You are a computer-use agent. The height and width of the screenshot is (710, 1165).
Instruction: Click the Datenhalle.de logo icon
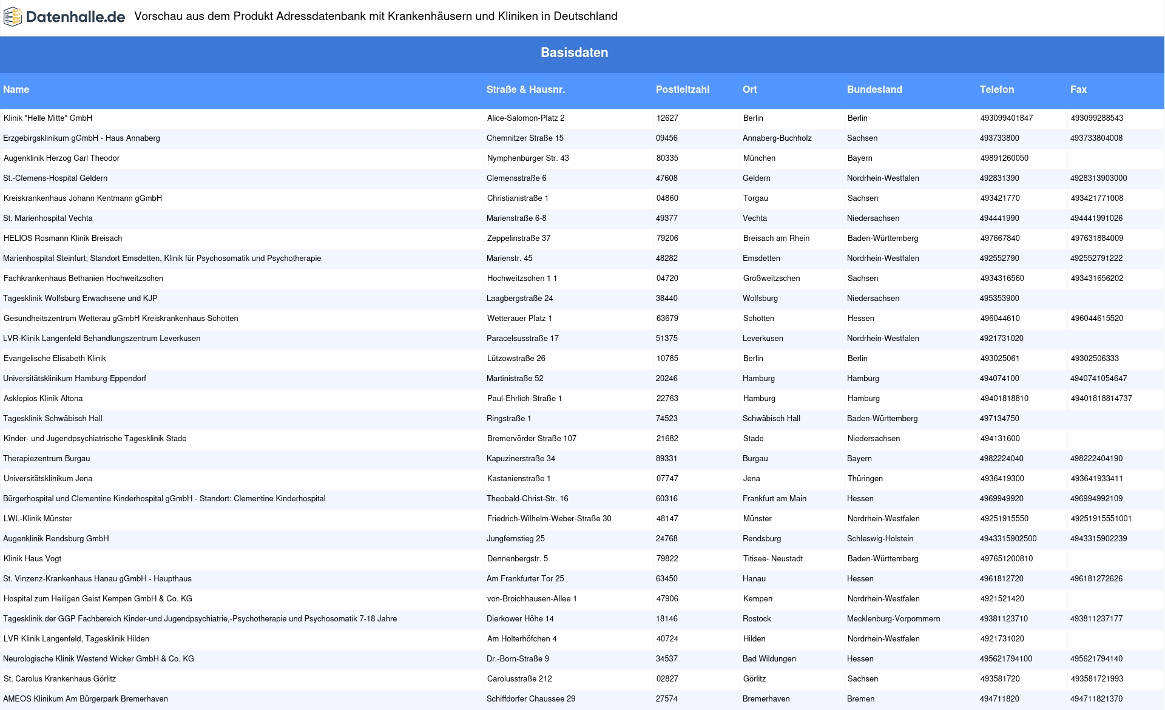tap(12, 17)
